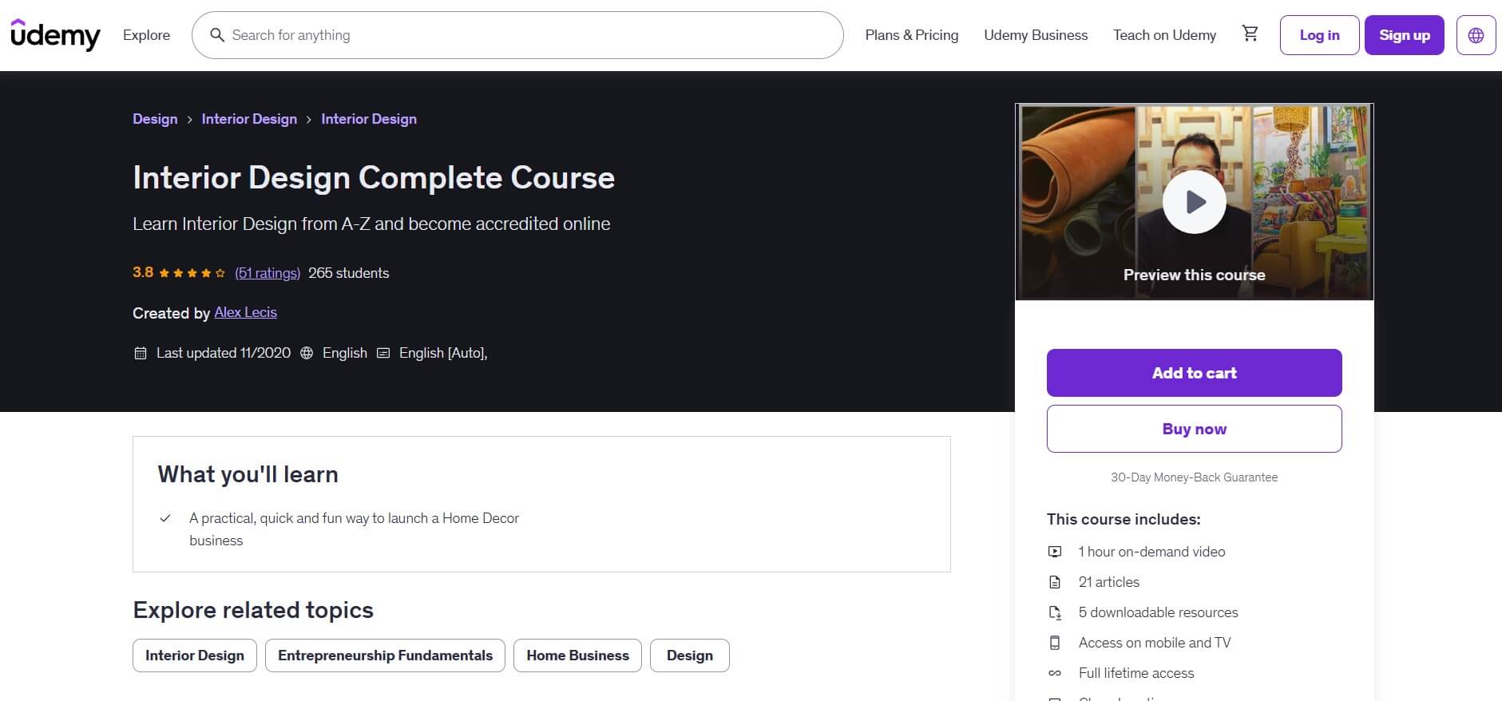Go to first Interior Design breadcrumb

[x=249, y=119]
